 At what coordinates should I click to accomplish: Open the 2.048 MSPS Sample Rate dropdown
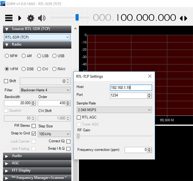click(114, 110)
